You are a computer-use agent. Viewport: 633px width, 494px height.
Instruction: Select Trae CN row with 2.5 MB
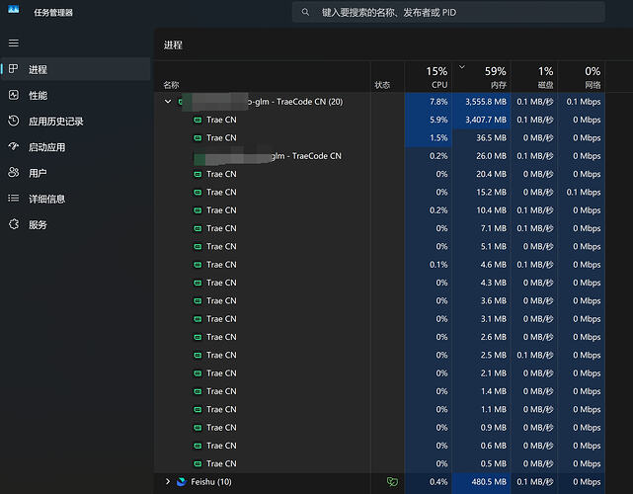(x=379, y=355)
